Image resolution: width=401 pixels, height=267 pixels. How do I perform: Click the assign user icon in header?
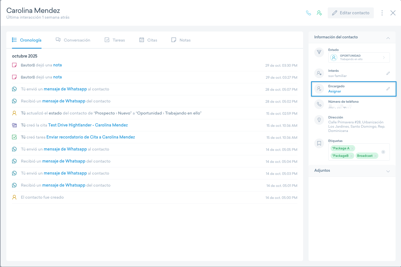(x=319, y=13)
